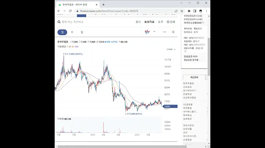Toggle the 5-day moving average

click(67, 47)
